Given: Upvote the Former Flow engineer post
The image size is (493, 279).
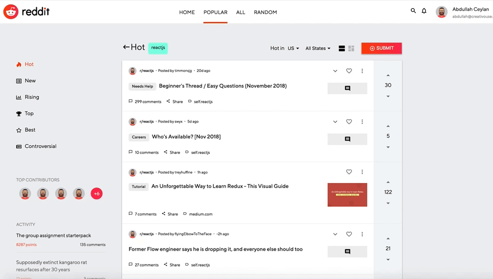Looking at the screenshot, I should coord(388,239).
